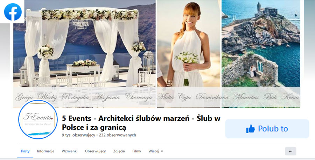The width and height of the screenshot is (315, 160).
Task: Expand the Więcej dropdown menu
Action: coord(156,151)
